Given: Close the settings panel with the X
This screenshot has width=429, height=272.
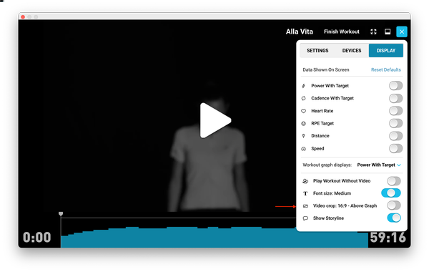Looking at the screenshot, I should click(x=402, y=31).
